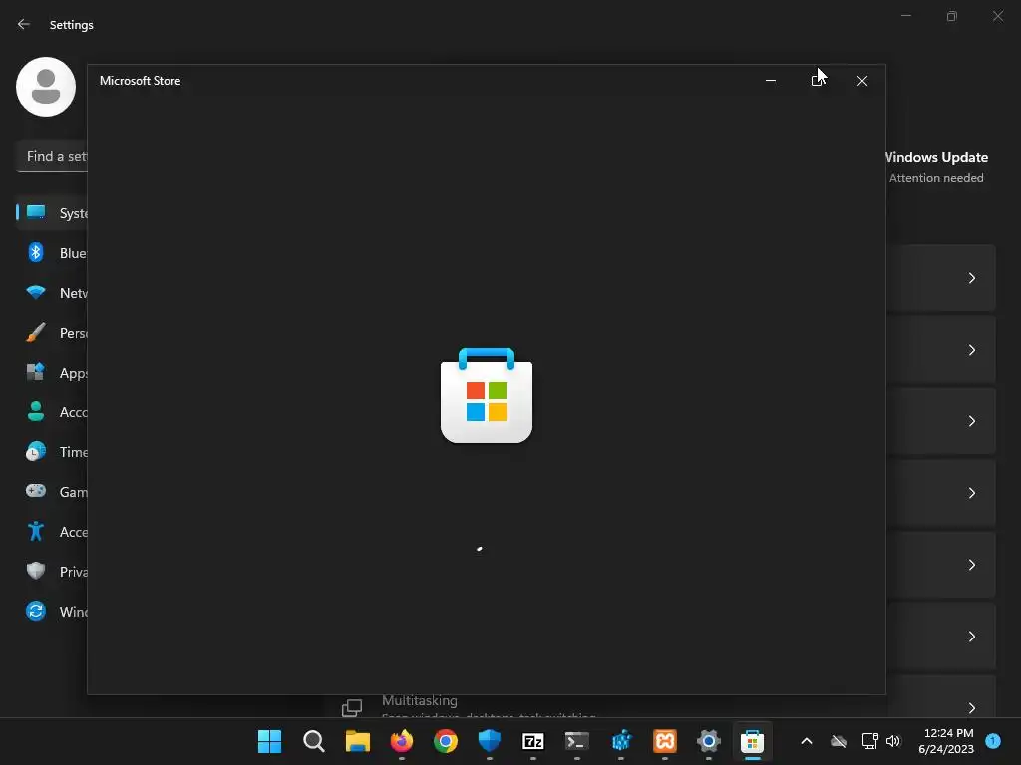1021x765 pixels.
Task: Open the Multitasking settings row
Action: point(660,706)
